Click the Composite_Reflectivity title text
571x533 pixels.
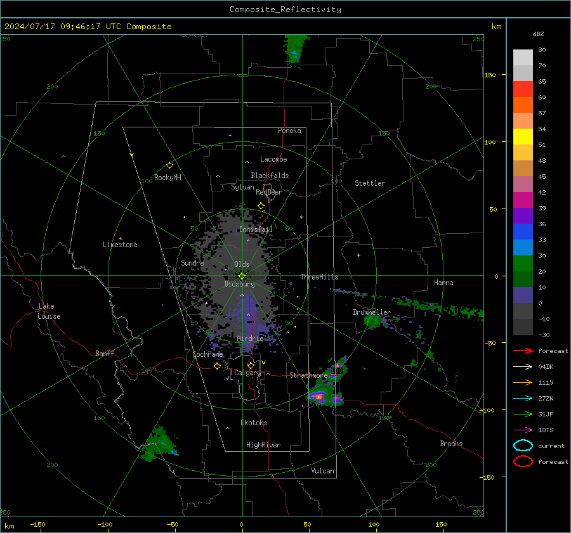pyautogui.click(x=285, y=10)
